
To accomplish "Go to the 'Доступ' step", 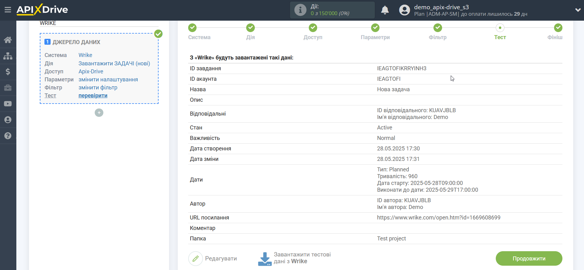I will click(313, 37).
